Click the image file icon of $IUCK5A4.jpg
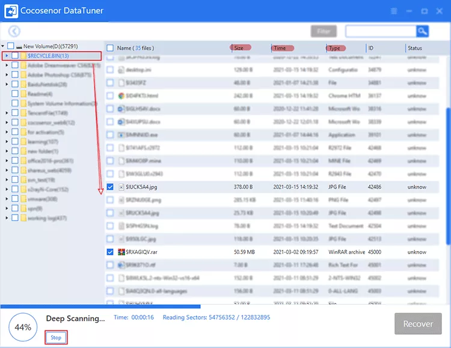Image resolution: width=451 pixels, height=348 pixels. 121,187
